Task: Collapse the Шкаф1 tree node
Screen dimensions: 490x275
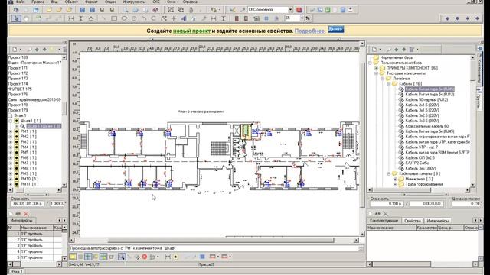Action: pos(11,121)
